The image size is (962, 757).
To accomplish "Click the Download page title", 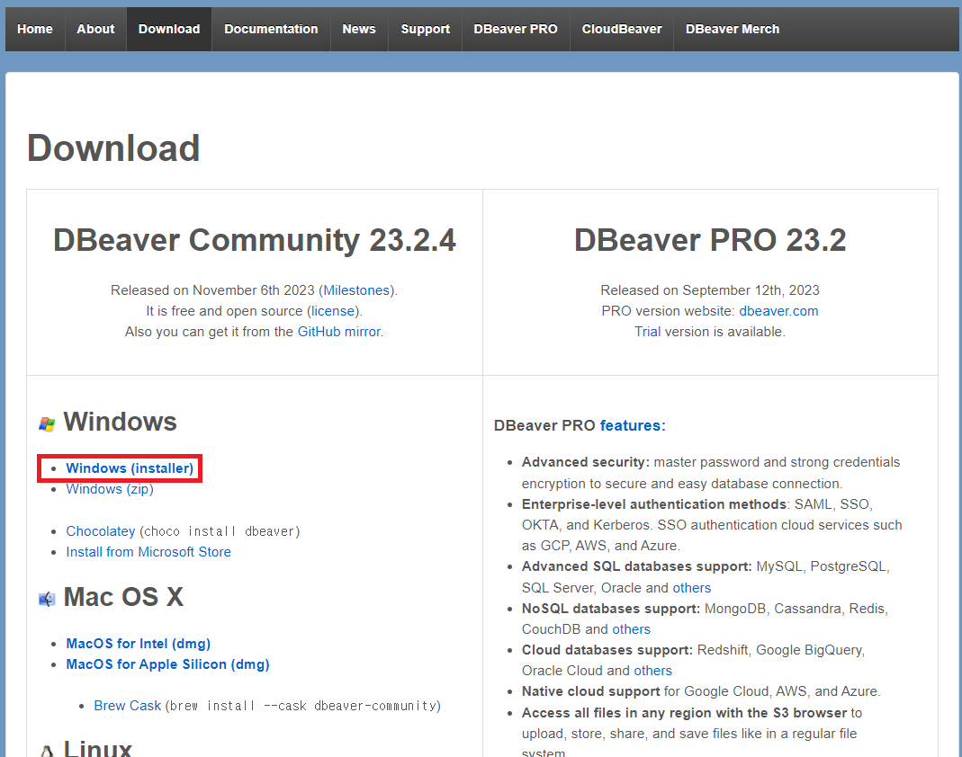I will 113,148.
